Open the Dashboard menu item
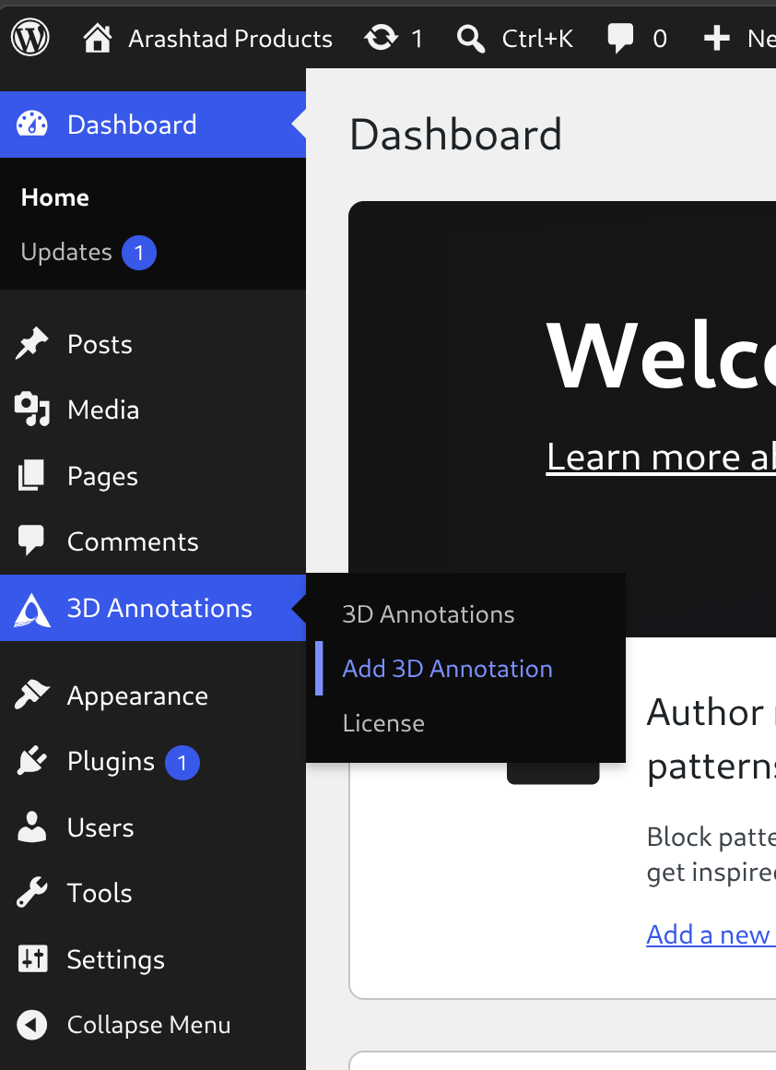The image size is (776, 1070). click(x=153, y=125)
